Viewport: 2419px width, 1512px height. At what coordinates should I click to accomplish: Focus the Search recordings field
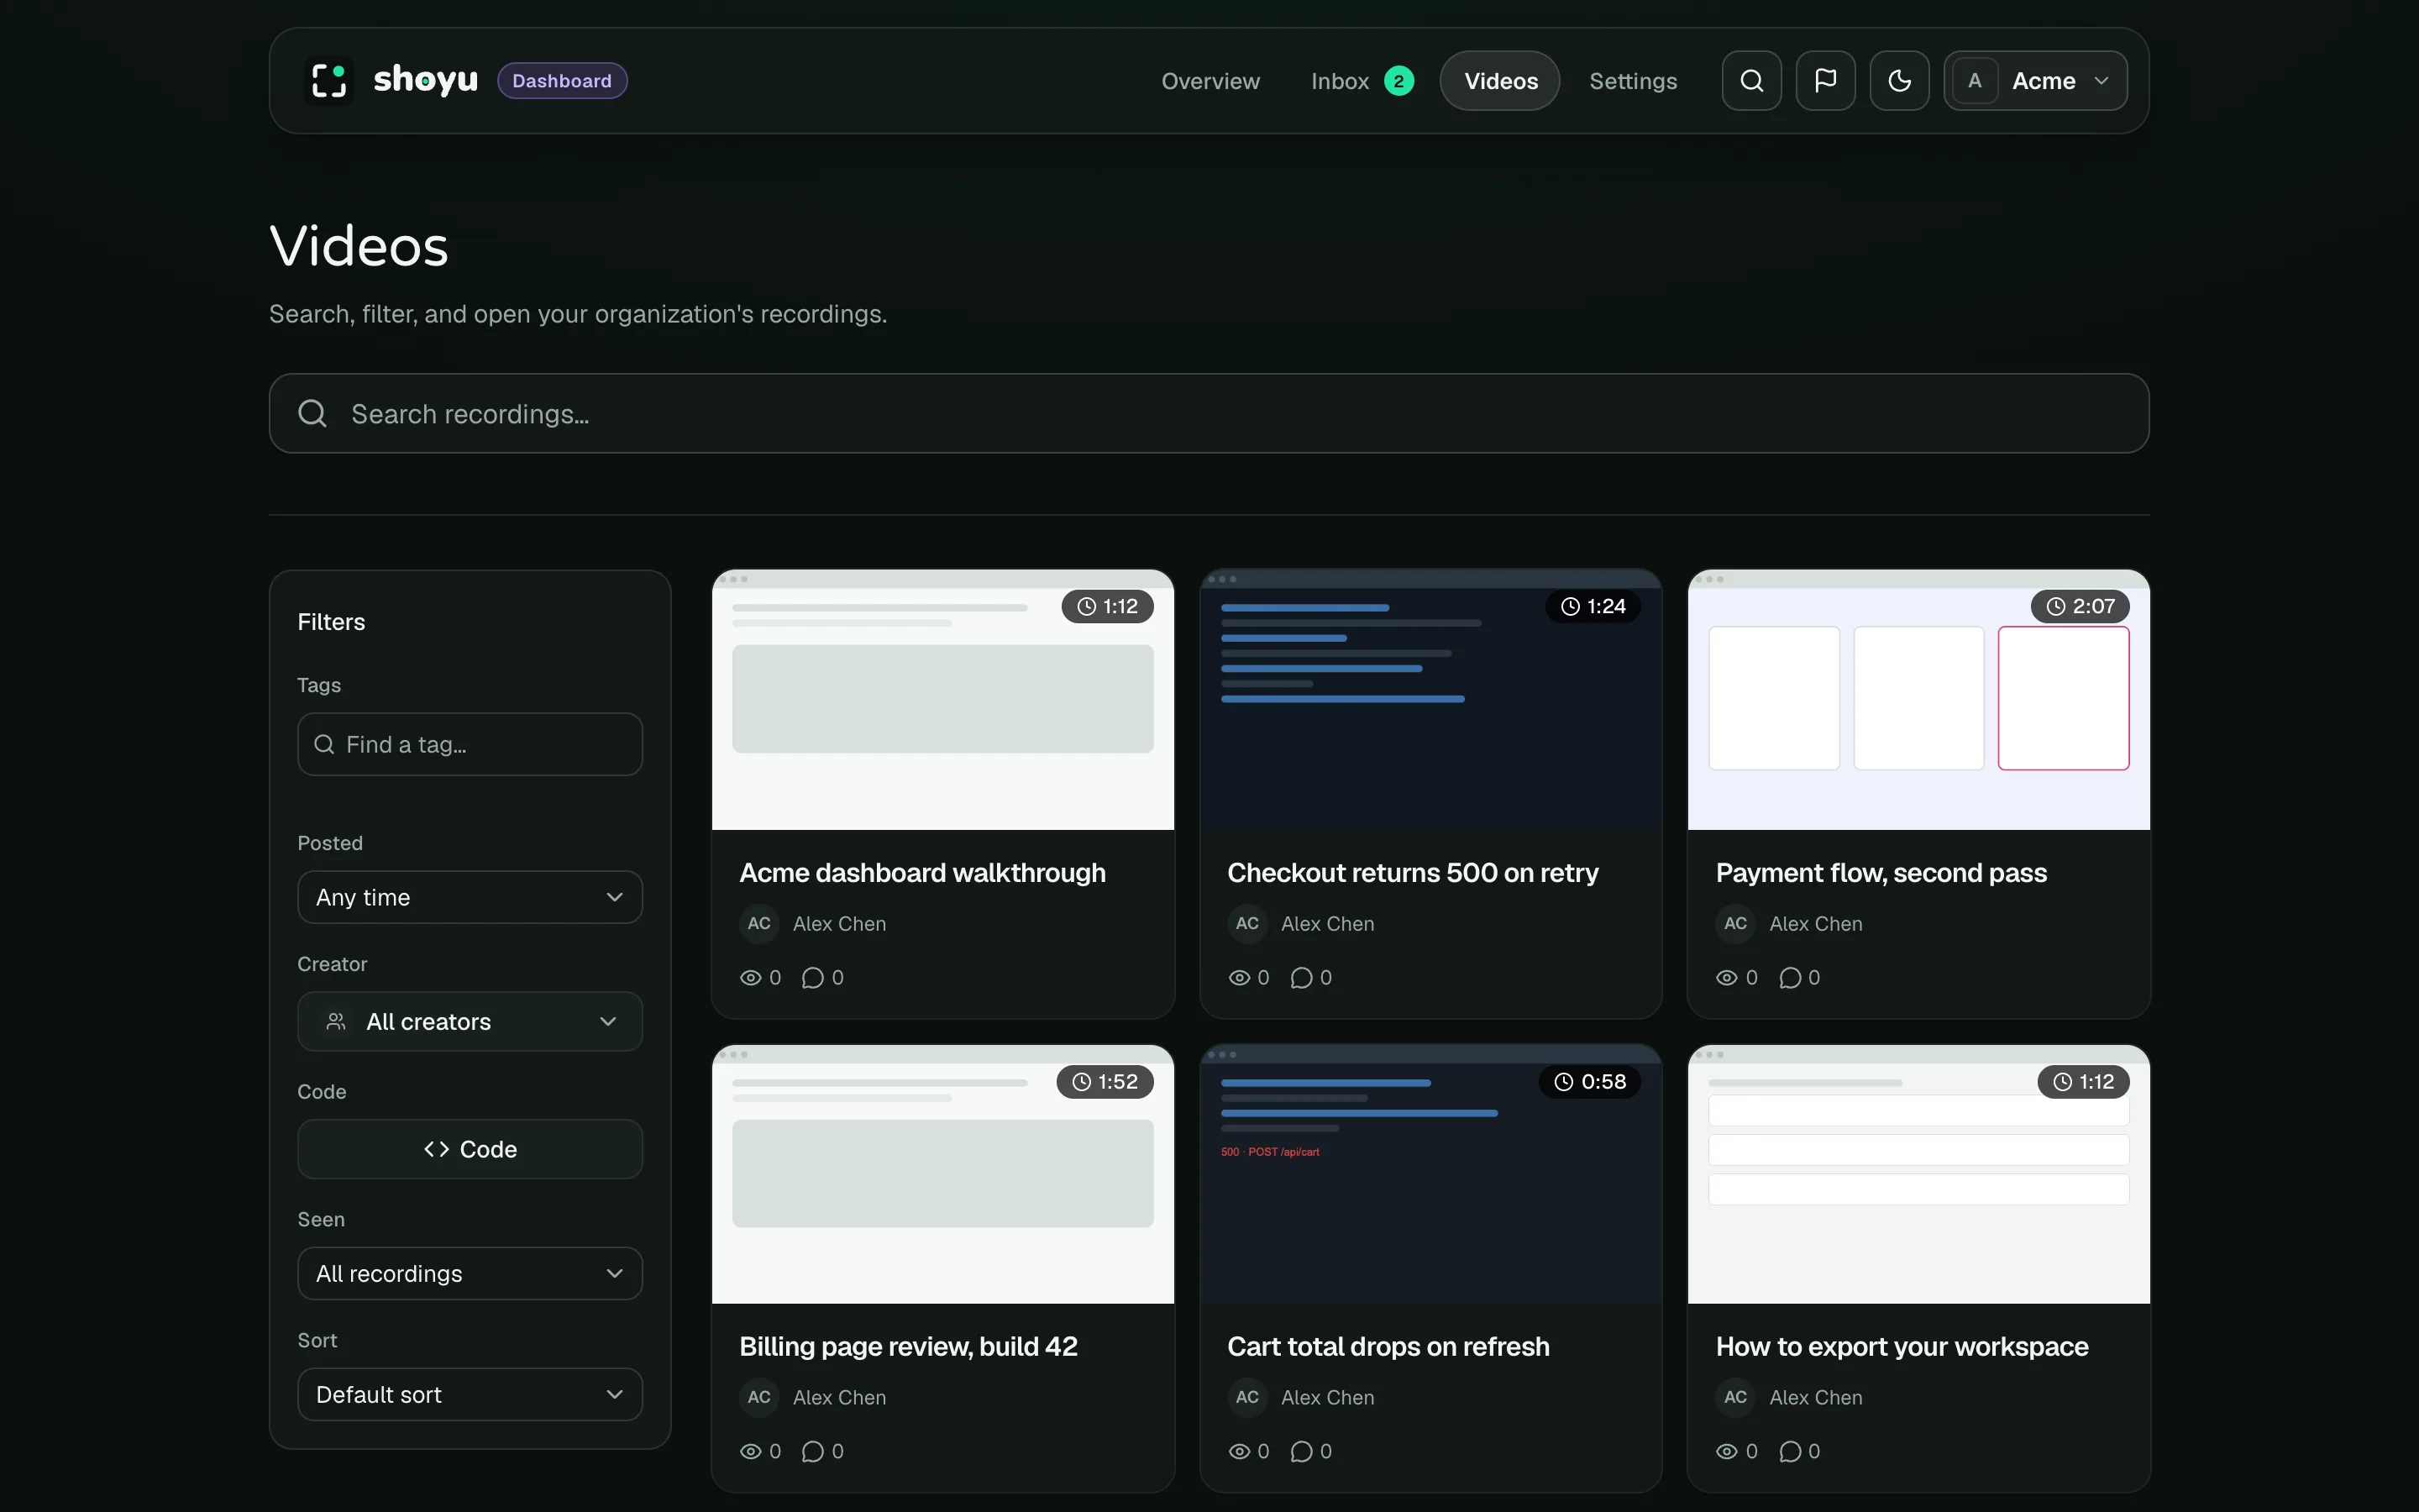[1209, 413]
